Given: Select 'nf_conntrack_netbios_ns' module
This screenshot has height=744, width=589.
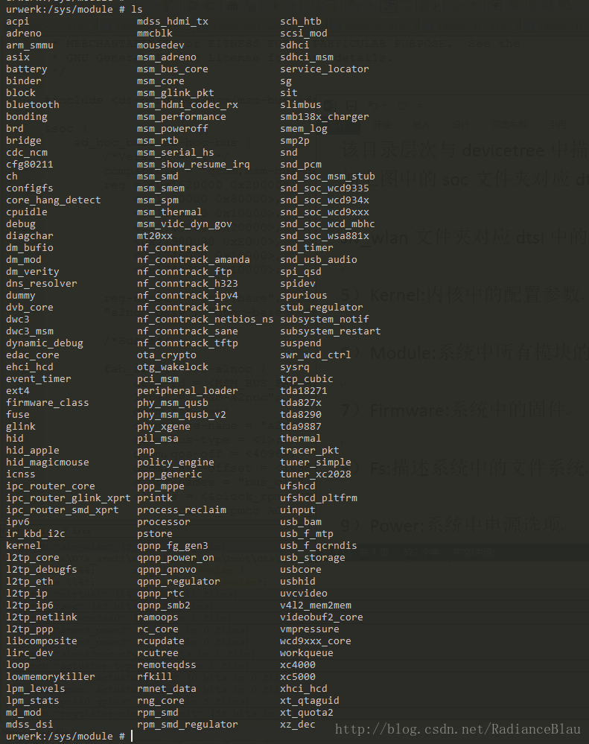Looking at the screenshot, I should pos(206,319).
